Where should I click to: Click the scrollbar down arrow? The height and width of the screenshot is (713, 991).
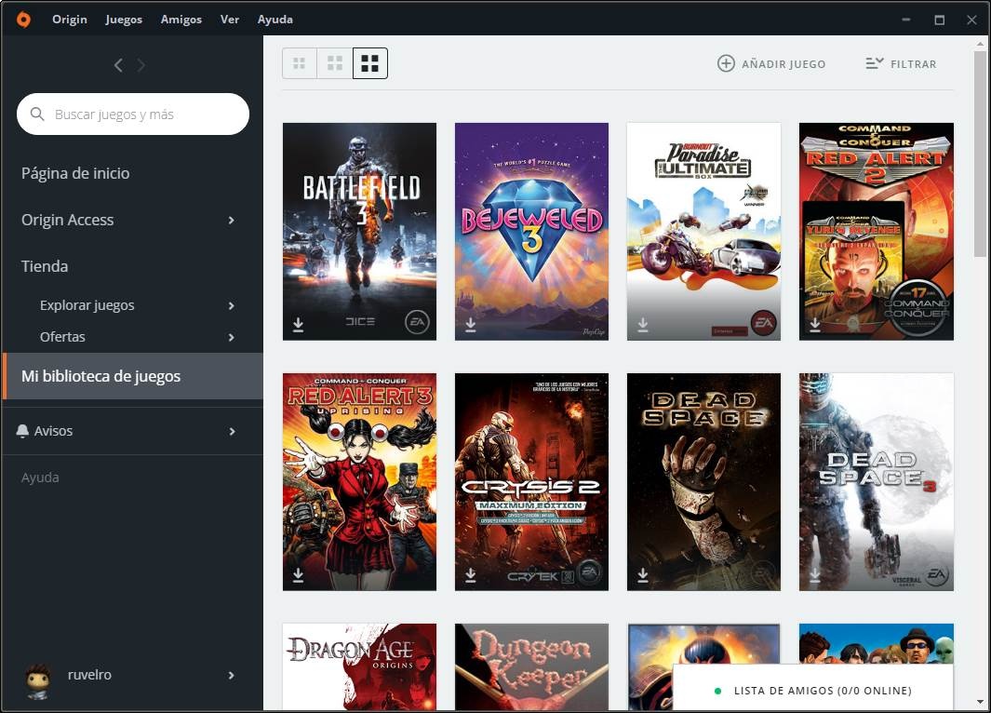[980, 702]
